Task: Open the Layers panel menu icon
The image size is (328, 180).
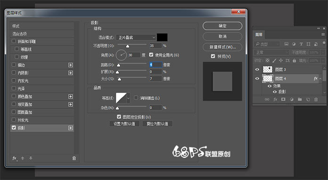Action: [323, 34]
